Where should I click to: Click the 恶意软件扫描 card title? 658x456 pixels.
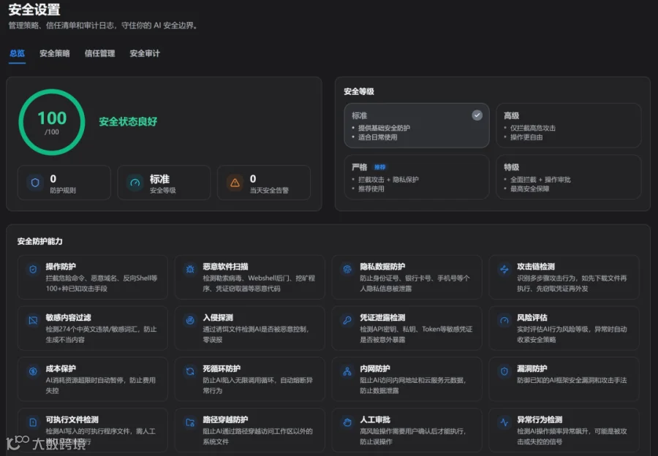click(x=225, y=267)
